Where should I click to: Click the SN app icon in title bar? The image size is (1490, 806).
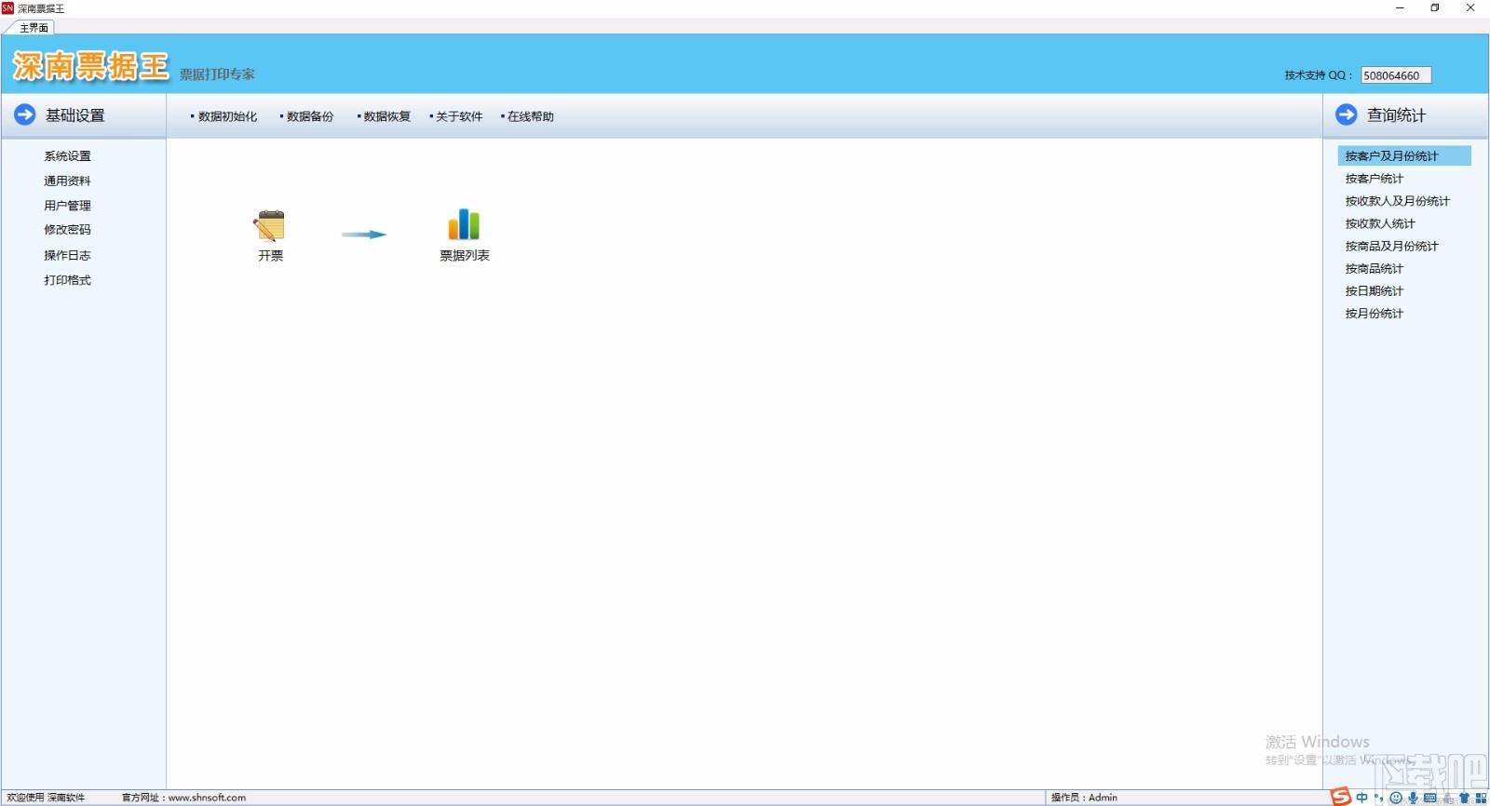[7, 7]
